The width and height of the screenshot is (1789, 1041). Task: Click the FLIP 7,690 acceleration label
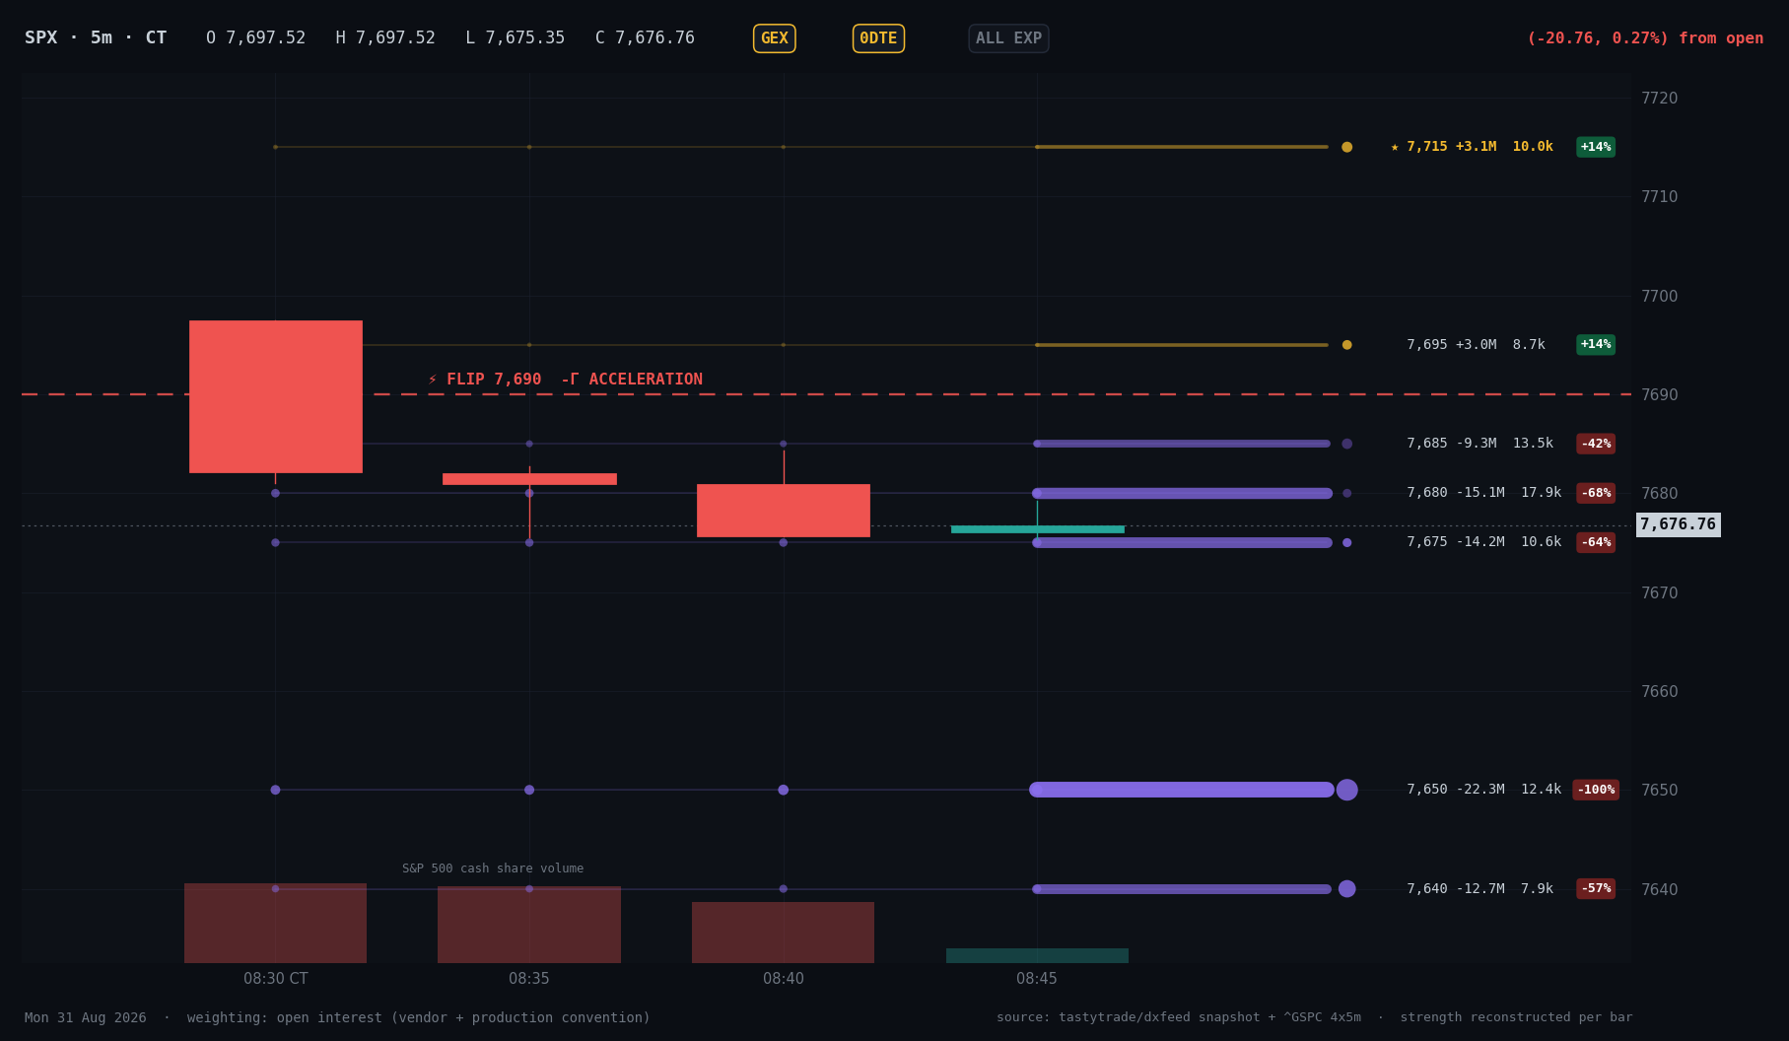[x=566, y=380]
